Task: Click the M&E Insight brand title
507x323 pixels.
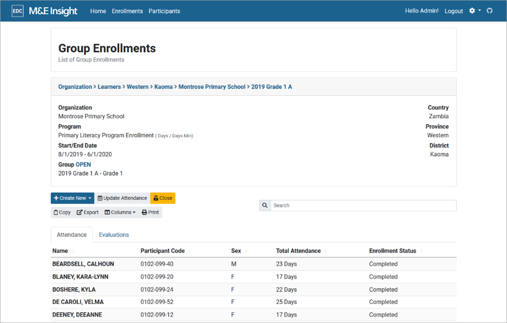Action: click(x=53, y=11)
